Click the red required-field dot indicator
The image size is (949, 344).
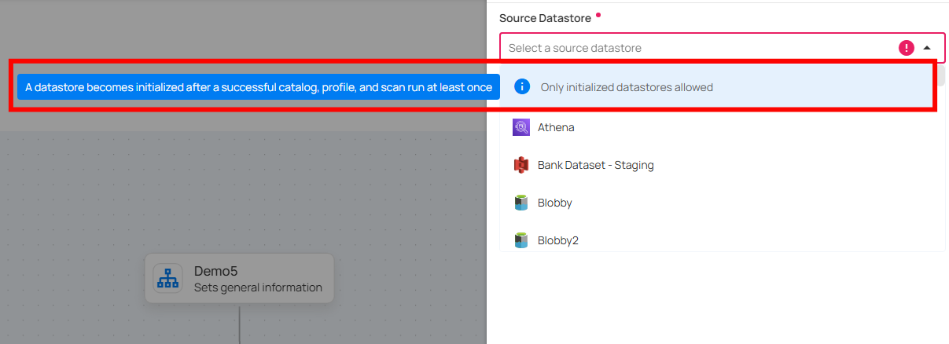(599, 14)
